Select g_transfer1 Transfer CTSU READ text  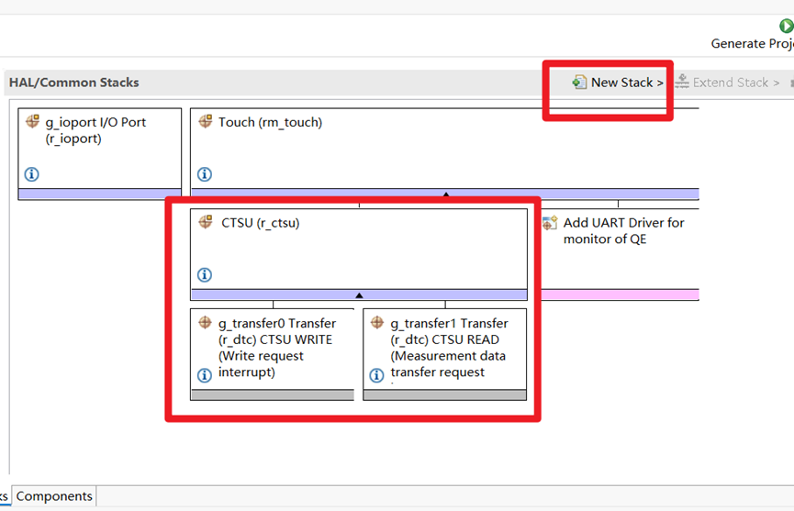(449, 348)
